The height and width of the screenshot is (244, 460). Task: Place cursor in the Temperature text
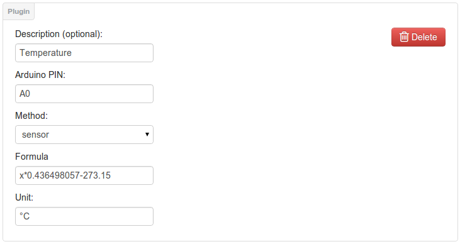pos(45,53)
